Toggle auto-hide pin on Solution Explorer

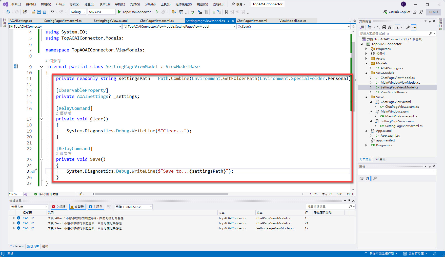(430, 21)
